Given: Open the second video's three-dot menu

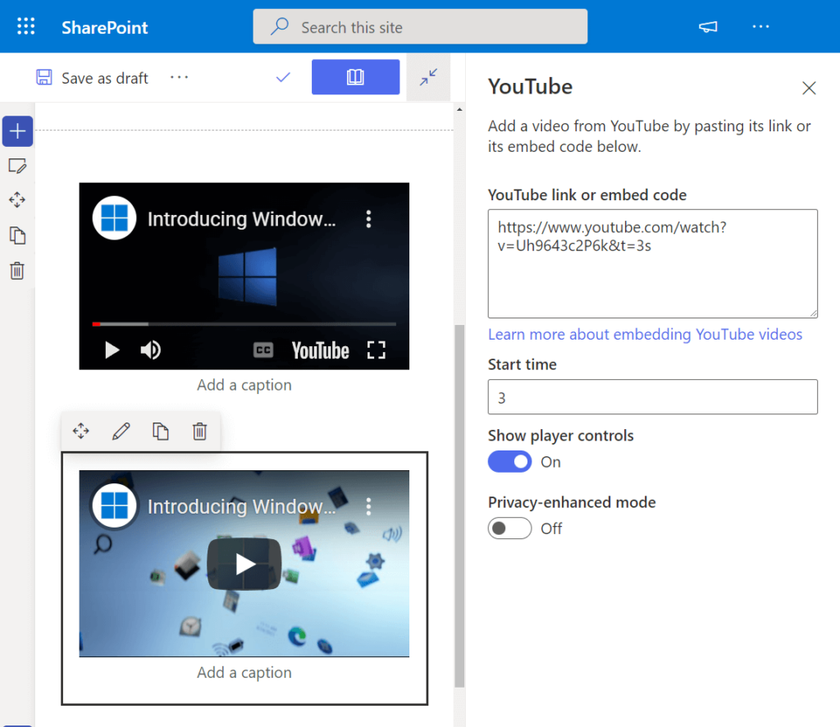Looking at the screenshot, I should point(368,506).
